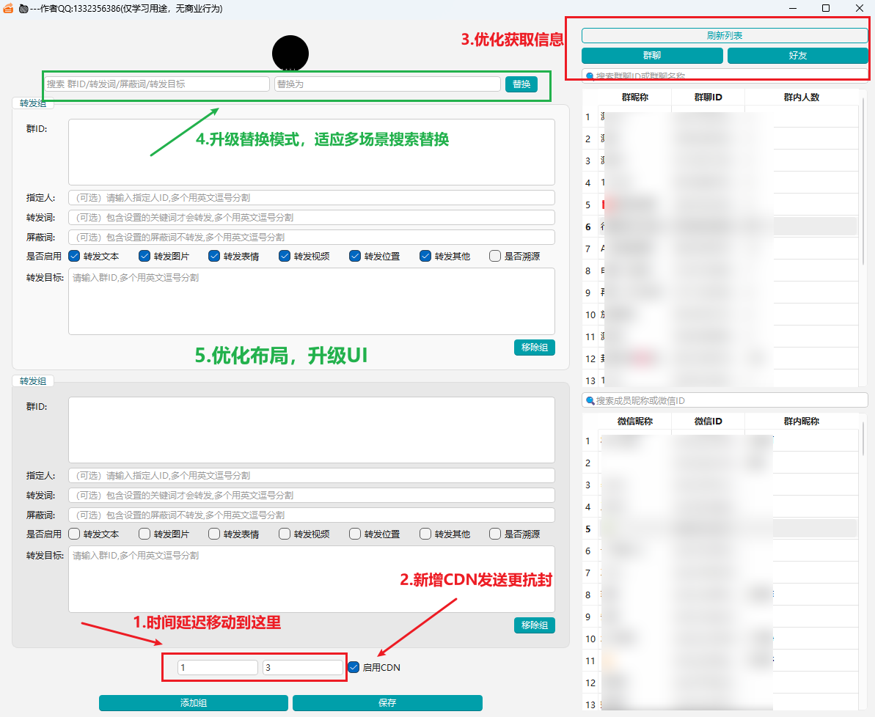The height and width of the screenshot is (717, 875).
Task: Remove the first group with 移除组
Action: [534, 348]
